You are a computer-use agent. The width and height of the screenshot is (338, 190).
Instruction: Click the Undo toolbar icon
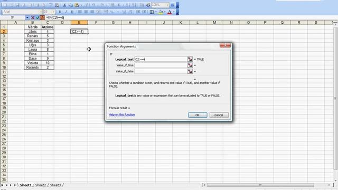pos(93,5)
